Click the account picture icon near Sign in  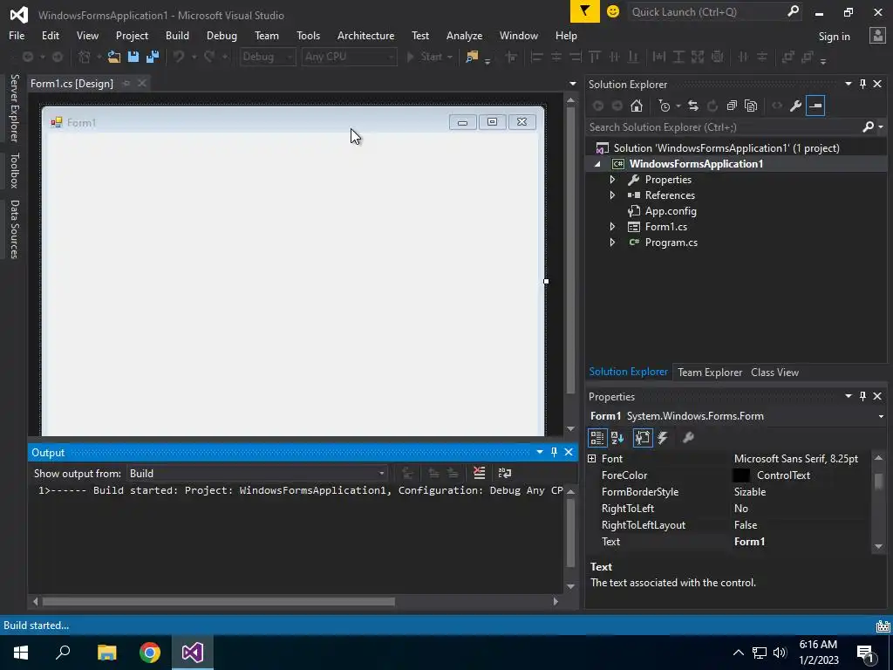click(877, 36)
